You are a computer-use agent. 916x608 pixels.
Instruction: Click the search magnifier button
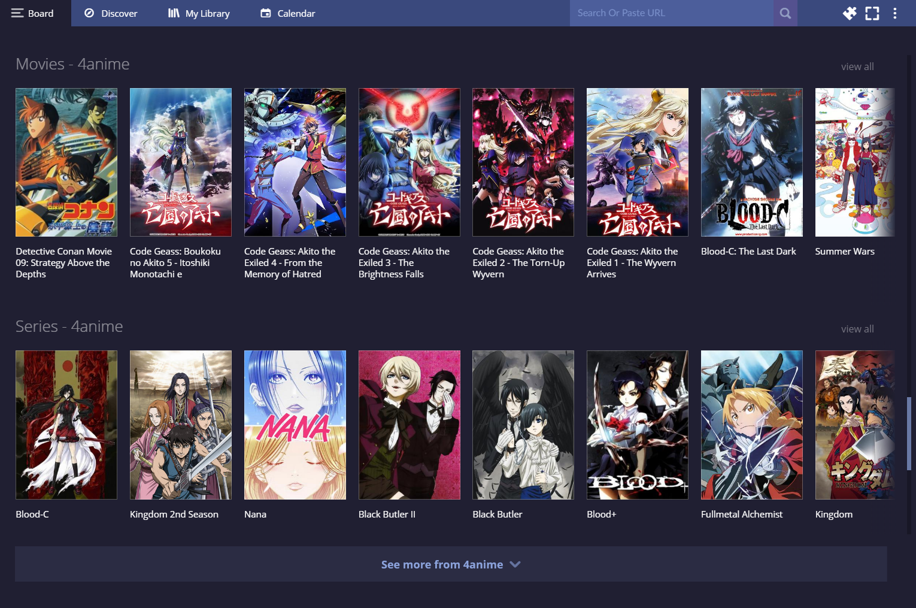pyautogui.click(x=785, y=13)
